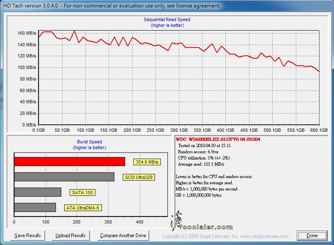Click the 400 burst axis value
The image size is (334, 245).
140,222
